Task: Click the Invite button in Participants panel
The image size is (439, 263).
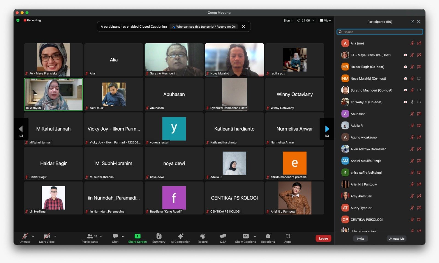Action: point(361,239)
